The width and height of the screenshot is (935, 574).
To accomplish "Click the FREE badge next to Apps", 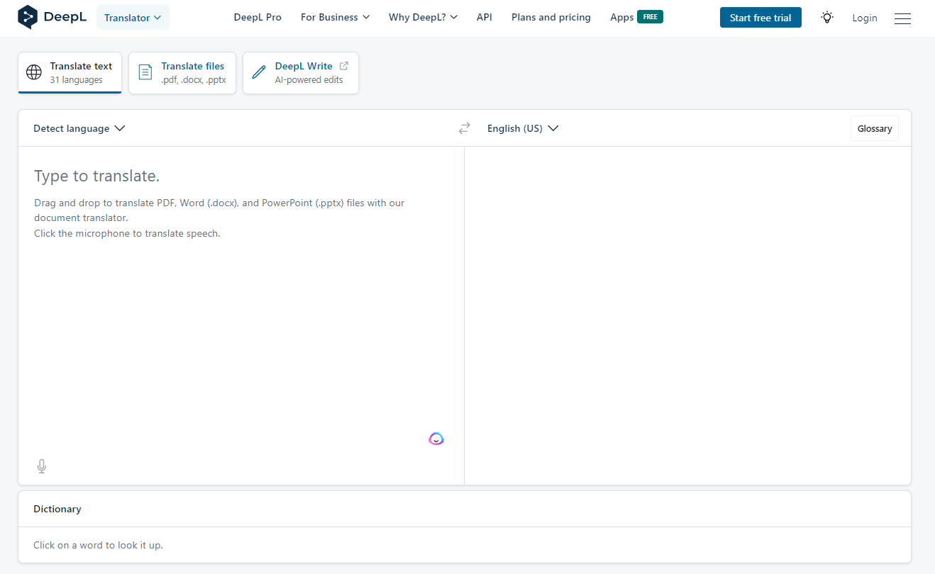I will click(650, 17).
